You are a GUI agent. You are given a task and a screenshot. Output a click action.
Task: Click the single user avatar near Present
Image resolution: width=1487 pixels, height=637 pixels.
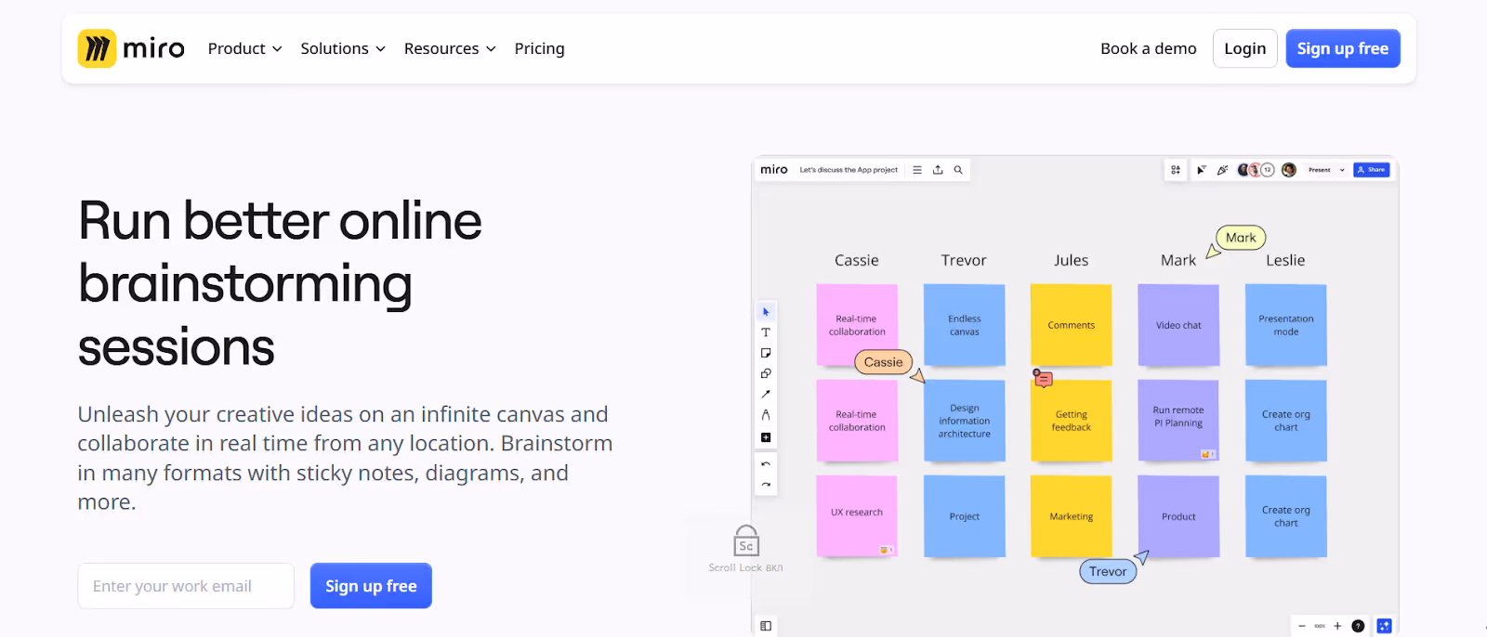1289,170
